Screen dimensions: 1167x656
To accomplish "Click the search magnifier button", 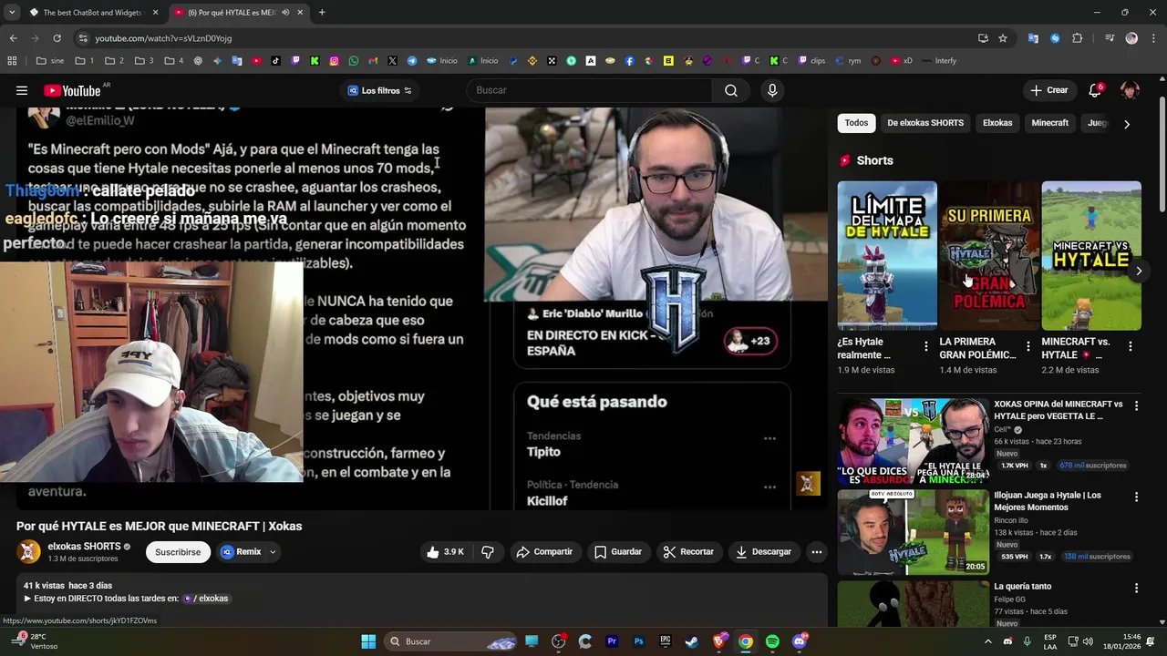I will [x=731, y=90].
